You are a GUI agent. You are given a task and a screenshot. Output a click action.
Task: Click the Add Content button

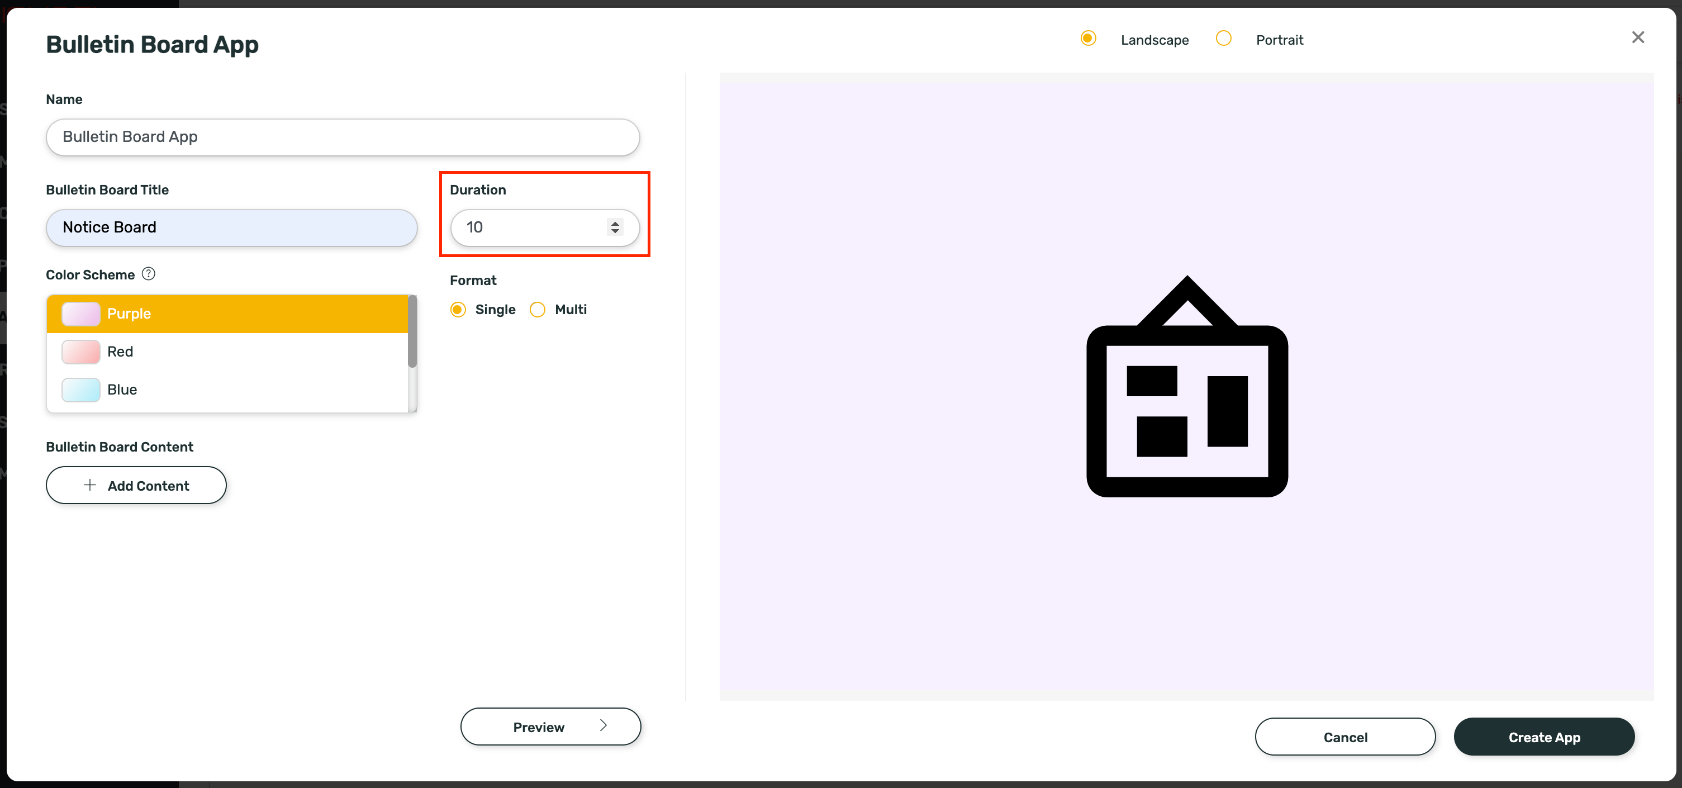pyautogui.click(x=136, y=485)
